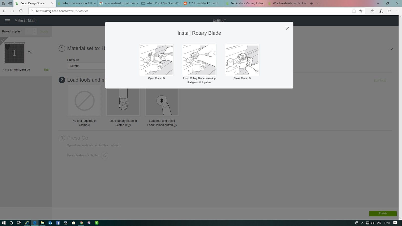The width and height of the screenshot is (402, 226).
Task: Toggle reading view icon
Action: point(354,11)
